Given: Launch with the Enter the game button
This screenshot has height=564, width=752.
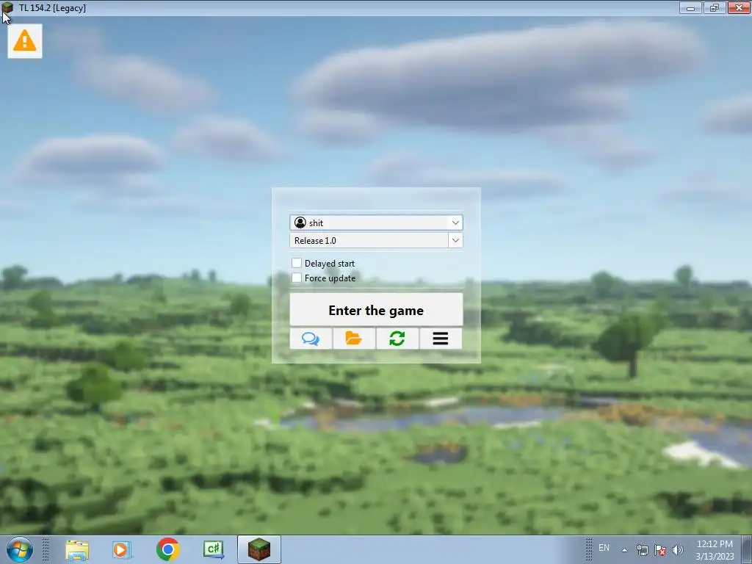Looking at the screenshot, I should 376,310.
